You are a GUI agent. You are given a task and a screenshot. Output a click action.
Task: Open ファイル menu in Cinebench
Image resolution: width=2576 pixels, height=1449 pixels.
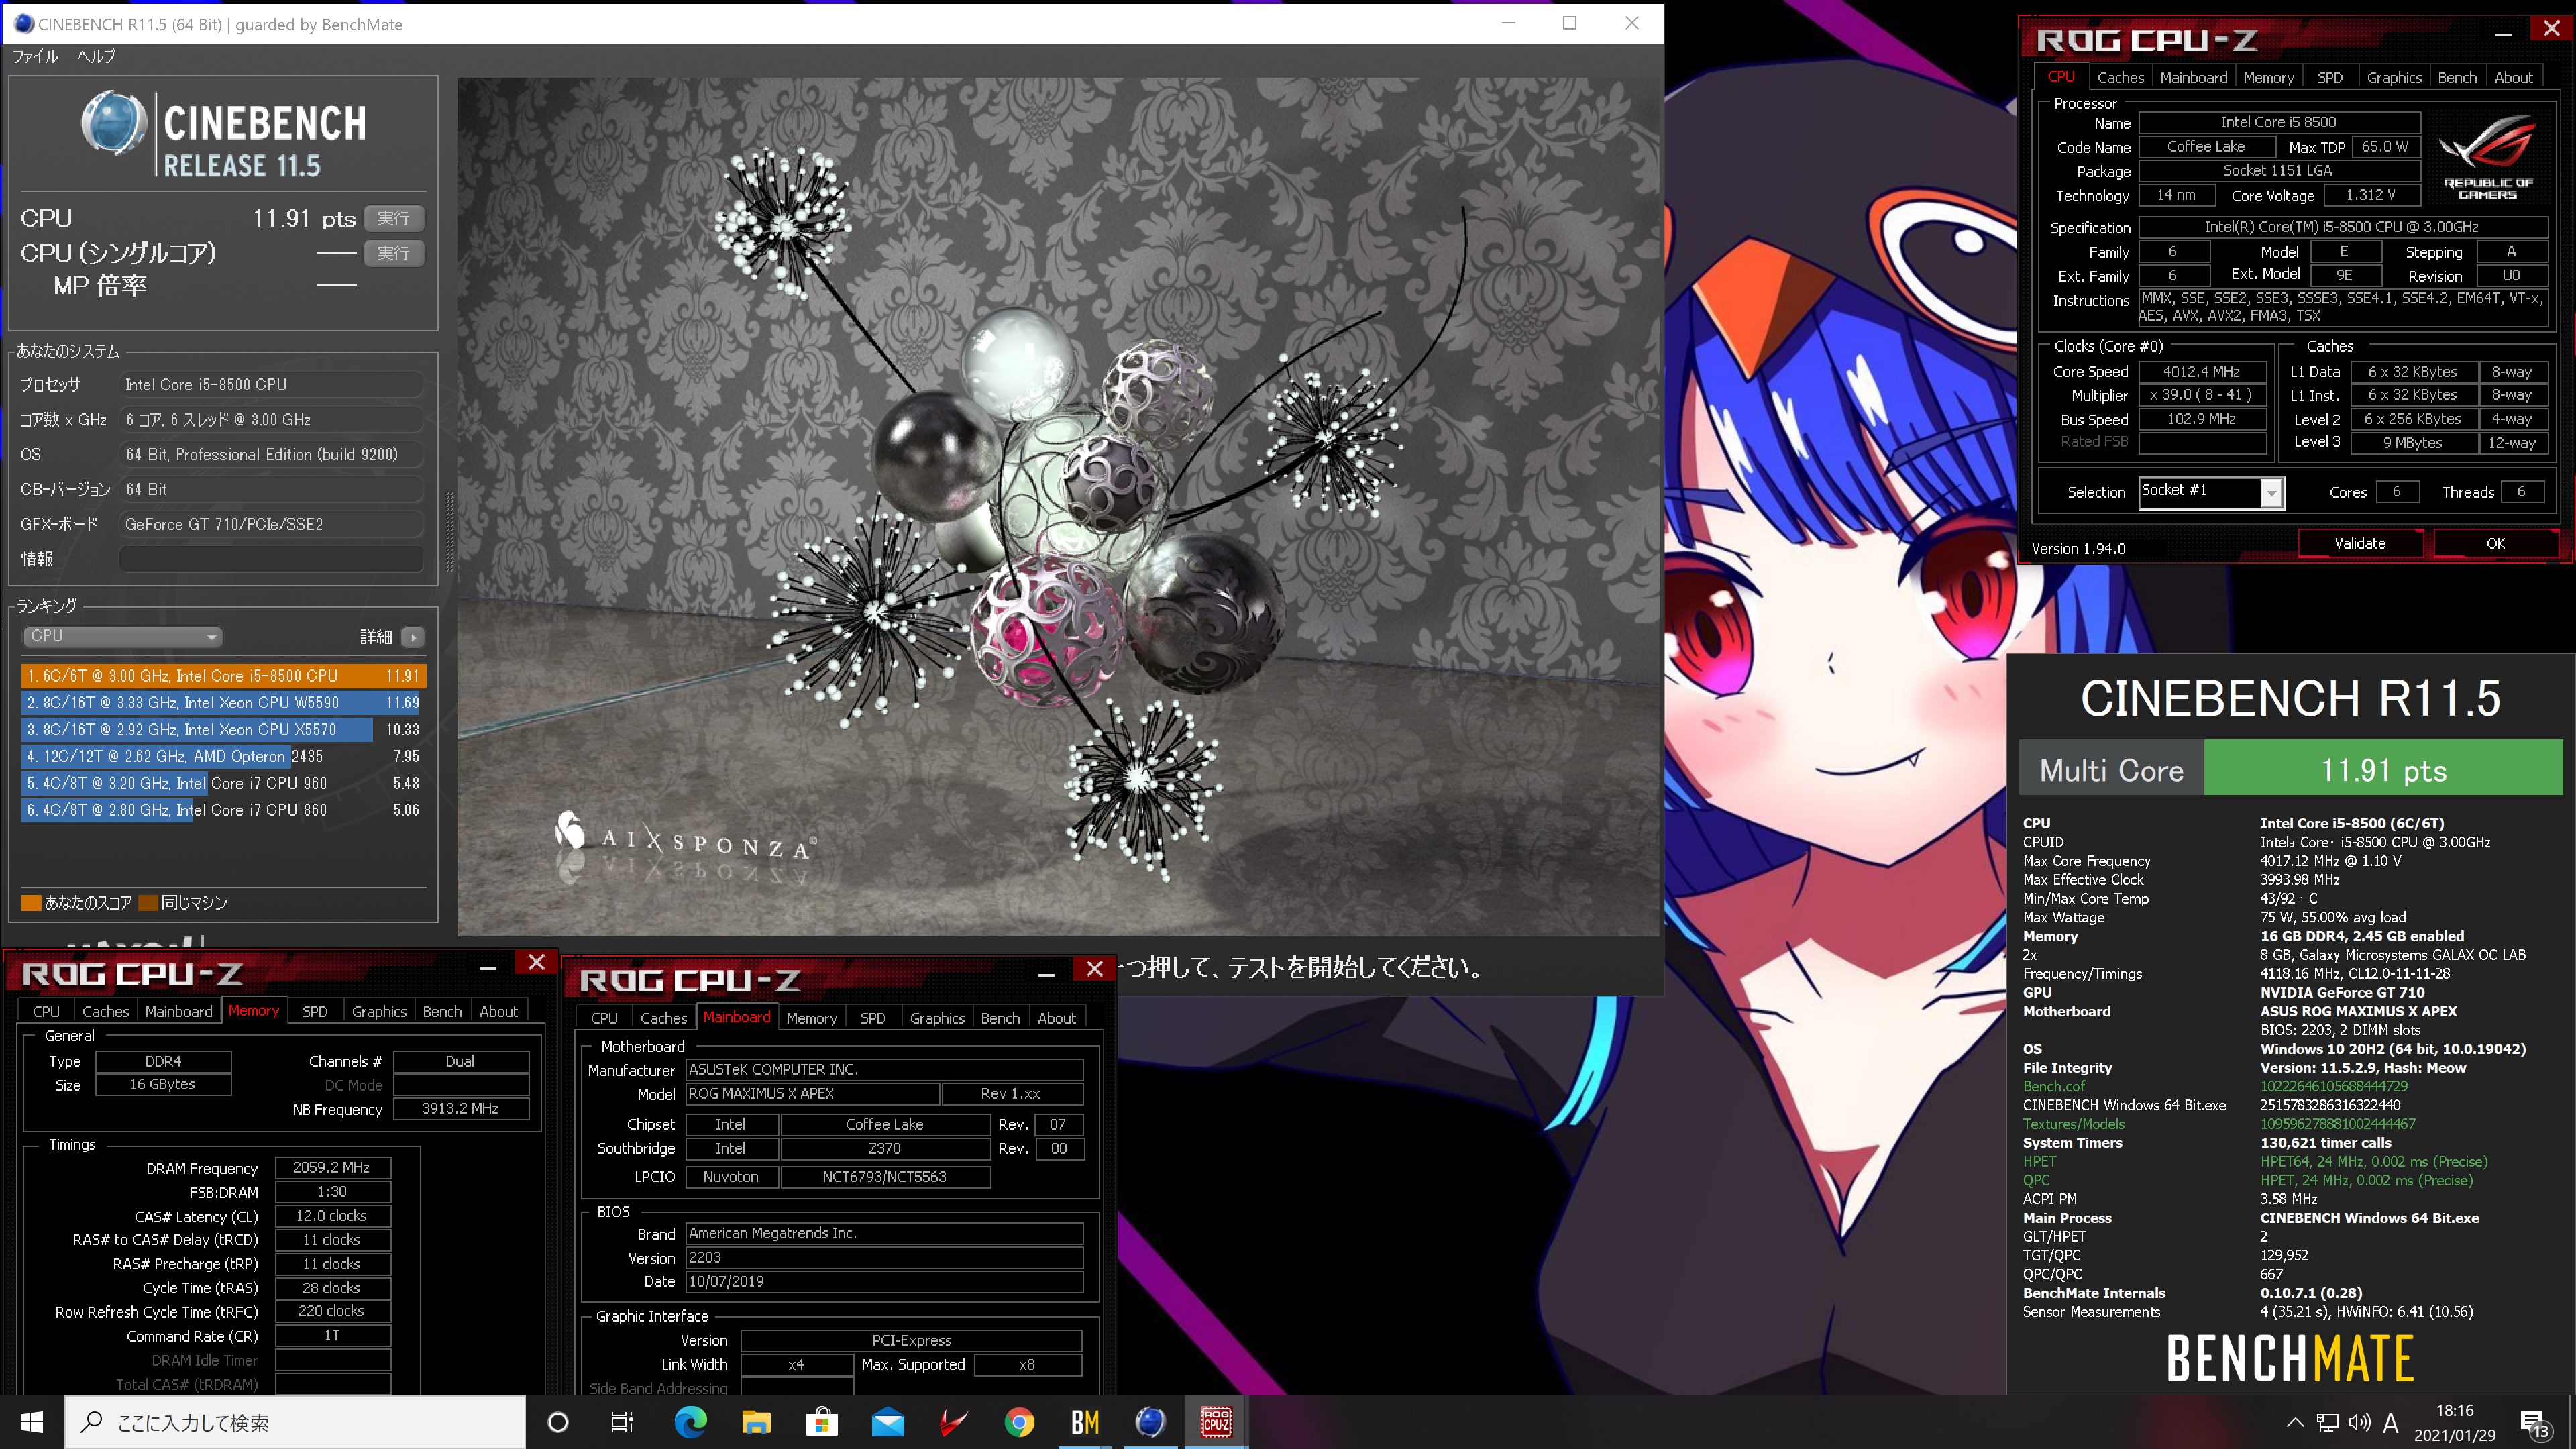point(35,57)
